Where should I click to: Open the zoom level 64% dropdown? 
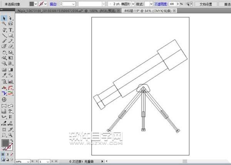pyautogui.click(x=28, y=162)
